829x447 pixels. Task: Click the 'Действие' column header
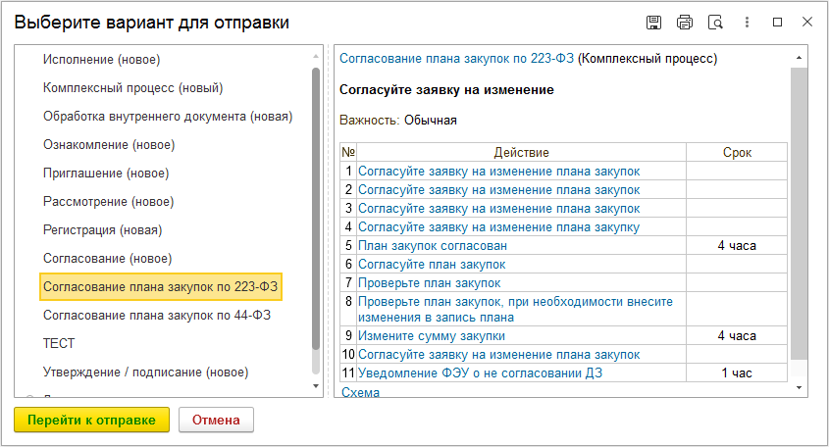521,153
